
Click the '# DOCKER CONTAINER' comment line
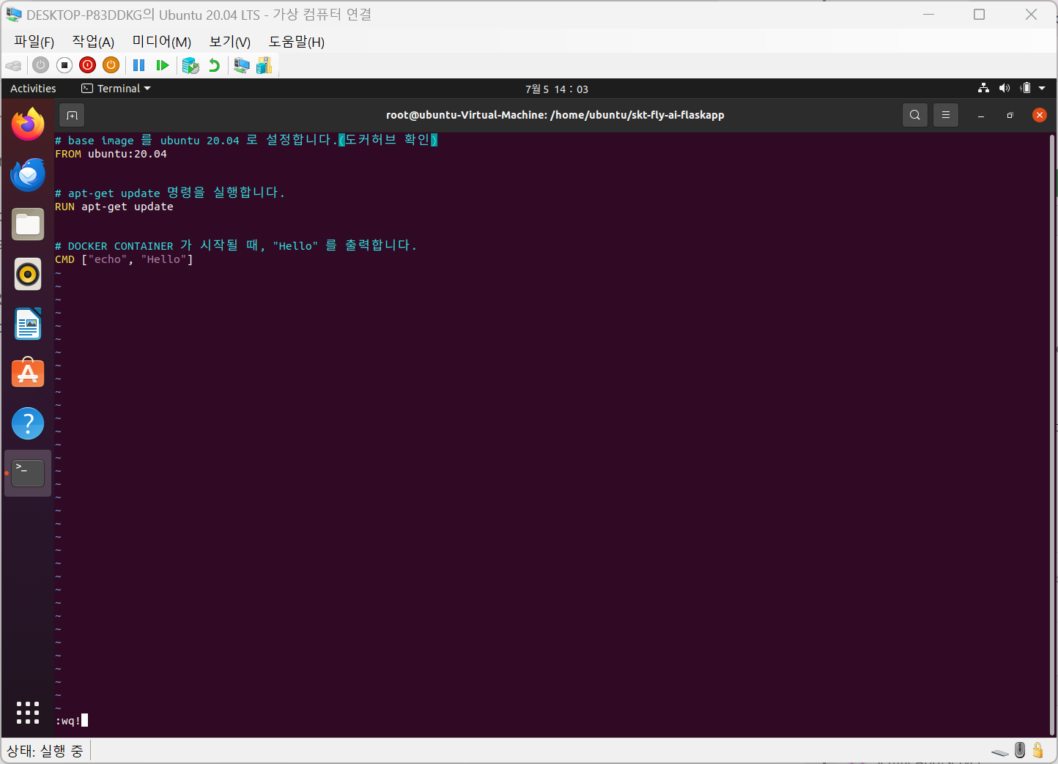pos(235,245)
